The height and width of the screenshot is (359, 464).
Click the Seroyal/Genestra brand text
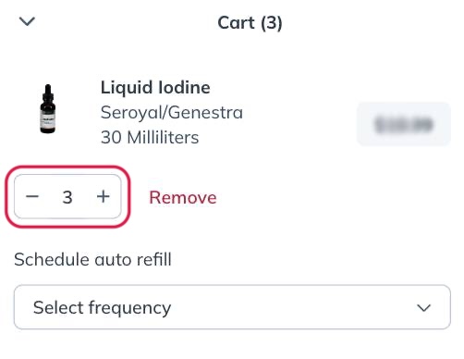[x=172, y=112]
